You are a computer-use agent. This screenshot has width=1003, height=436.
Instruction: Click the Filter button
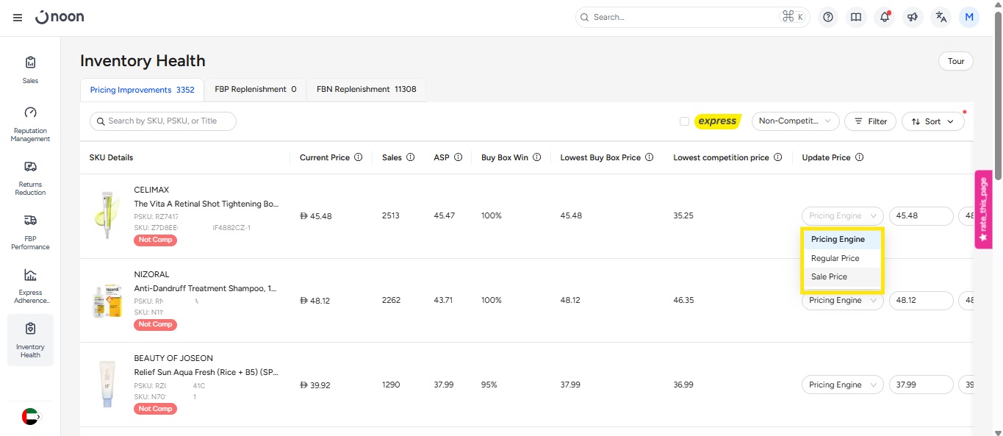click(x=870, y=121)
